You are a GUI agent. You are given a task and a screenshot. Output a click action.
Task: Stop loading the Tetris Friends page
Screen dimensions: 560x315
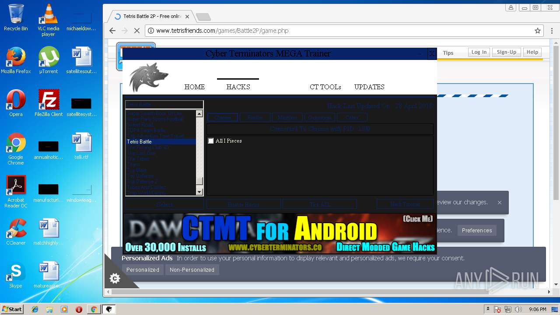coord(136,31)
